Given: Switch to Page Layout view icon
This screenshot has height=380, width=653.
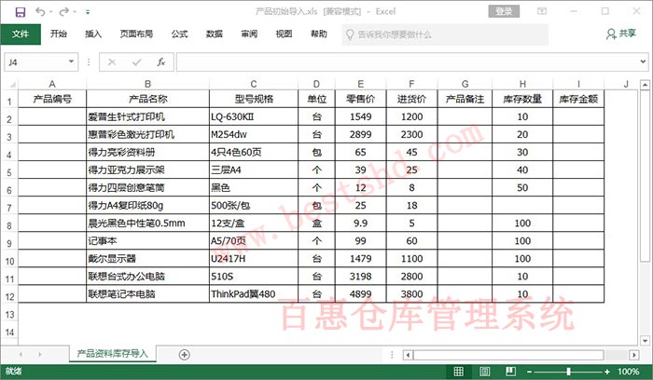Looking at the screenshot, I should tap(485, 372).
